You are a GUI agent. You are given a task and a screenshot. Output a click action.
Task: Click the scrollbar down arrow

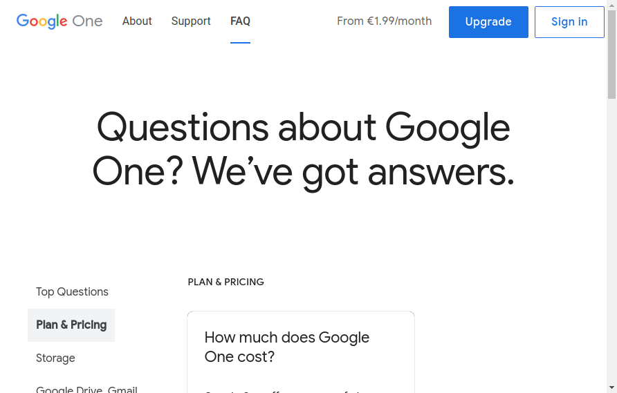(x=612, y=388)
